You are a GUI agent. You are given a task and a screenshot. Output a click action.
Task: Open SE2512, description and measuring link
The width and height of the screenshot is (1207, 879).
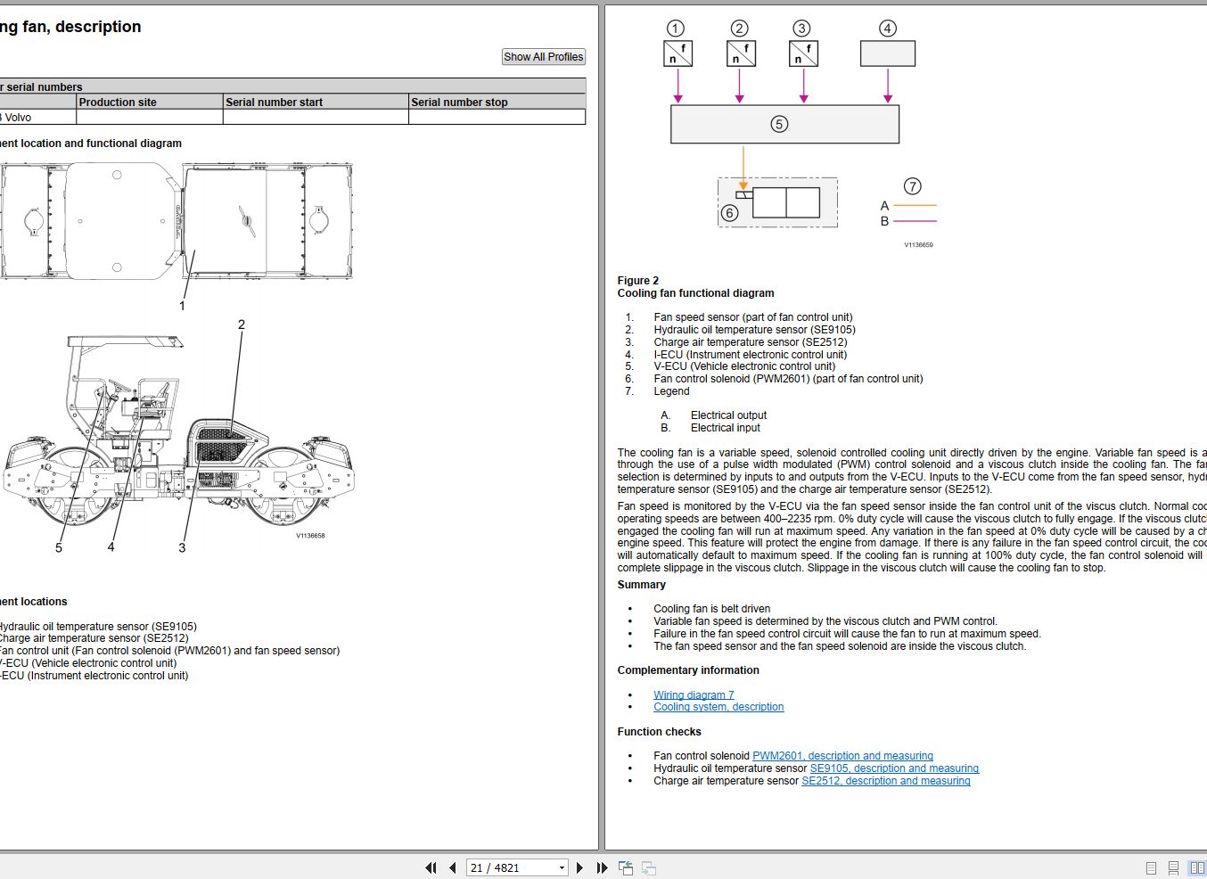coord(886,781)
